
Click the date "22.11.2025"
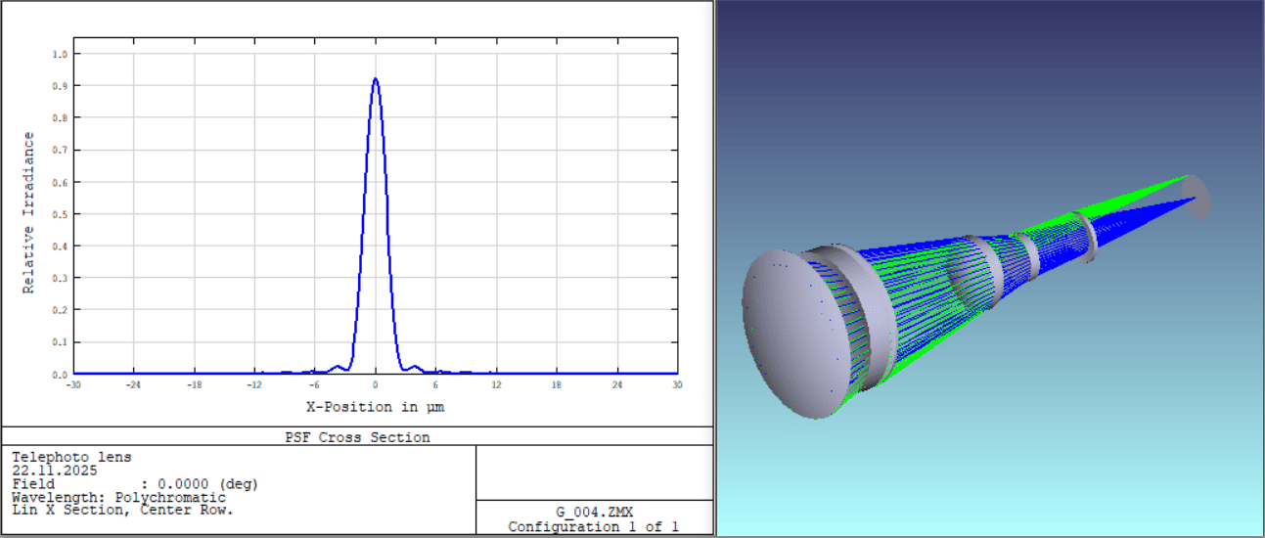[54, 471]
